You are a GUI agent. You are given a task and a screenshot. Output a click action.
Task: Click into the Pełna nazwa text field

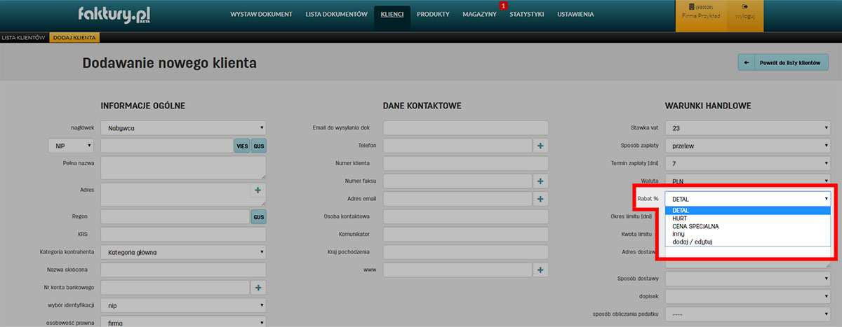[x=184, y=167]
